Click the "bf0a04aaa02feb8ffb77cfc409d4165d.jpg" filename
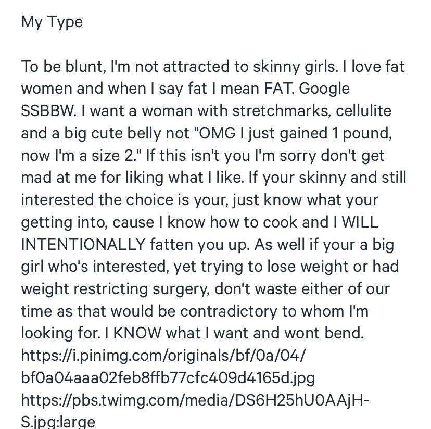Screen dimensions: 431x429 point(168,377)
